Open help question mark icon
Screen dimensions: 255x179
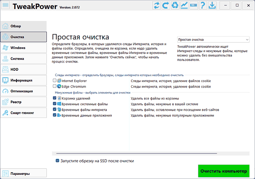[x=203, y=5]
